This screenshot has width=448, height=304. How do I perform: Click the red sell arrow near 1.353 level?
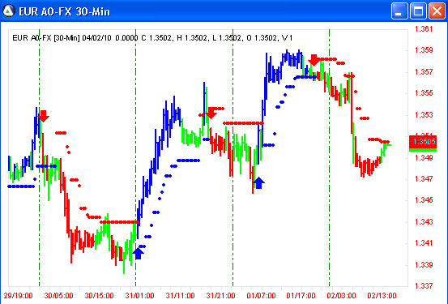coord(211,113)
